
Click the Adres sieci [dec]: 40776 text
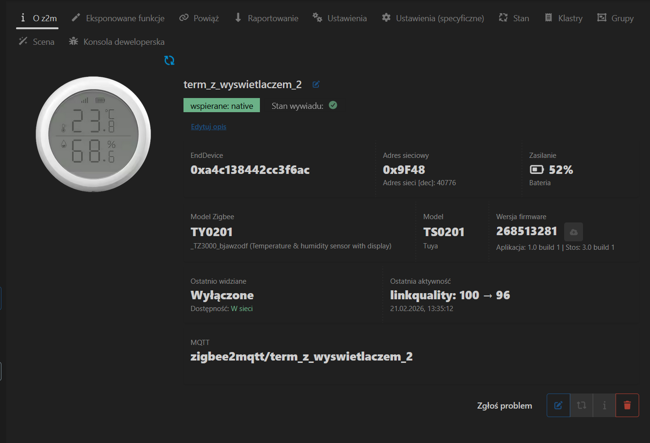point(419,183)
